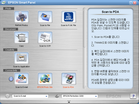Click the Scan to E-mail label under its icon

point(21,87)
